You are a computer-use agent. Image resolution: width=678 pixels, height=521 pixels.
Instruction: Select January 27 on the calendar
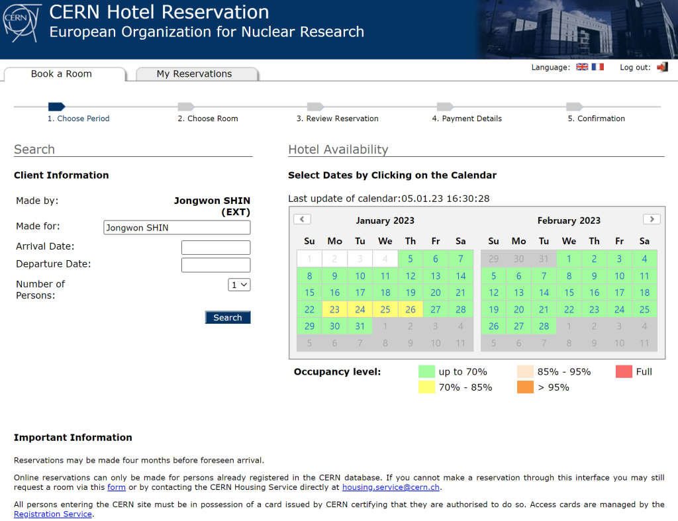[x=436, y=310]
